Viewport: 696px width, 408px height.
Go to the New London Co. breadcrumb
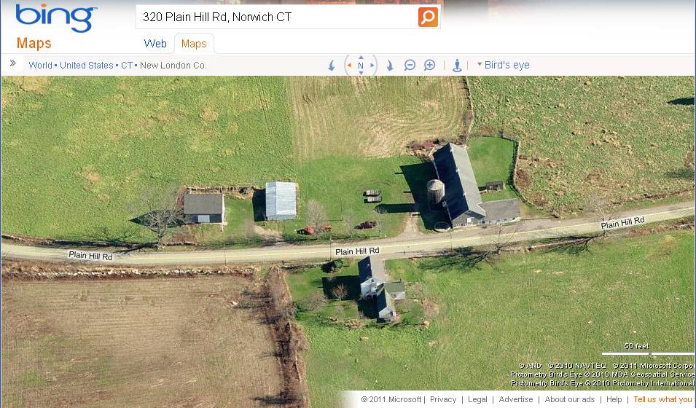tap(173, 66)
